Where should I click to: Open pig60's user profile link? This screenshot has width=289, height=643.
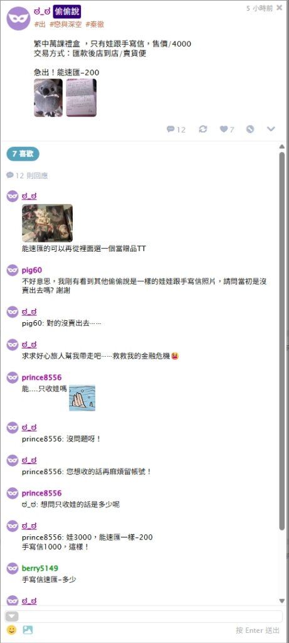pyautogui.click(x=32, y=270)
